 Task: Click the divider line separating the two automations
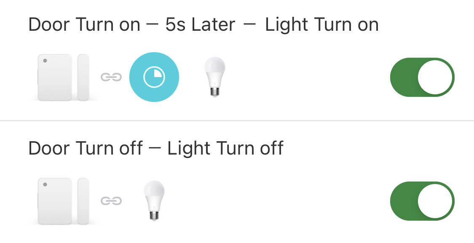(237, 121)
